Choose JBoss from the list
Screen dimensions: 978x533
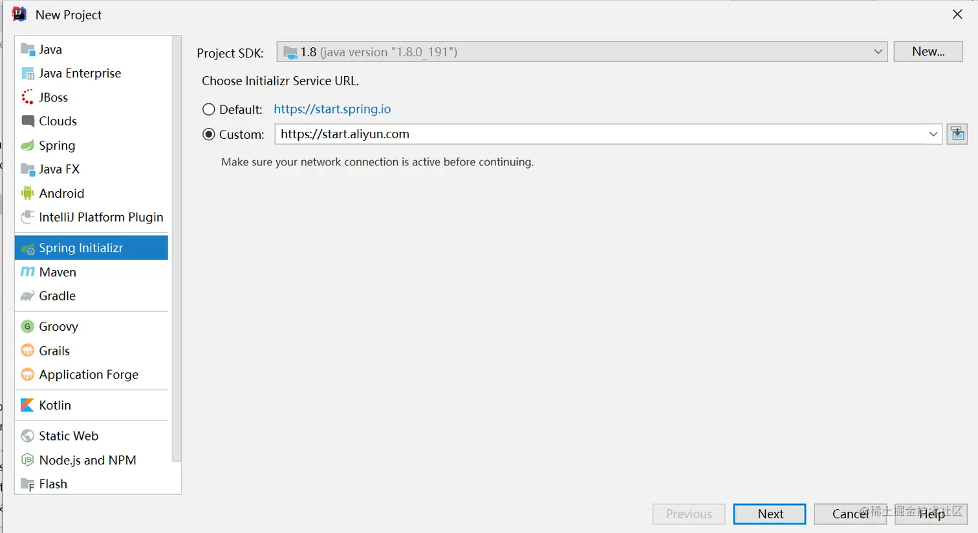point(91,97)
